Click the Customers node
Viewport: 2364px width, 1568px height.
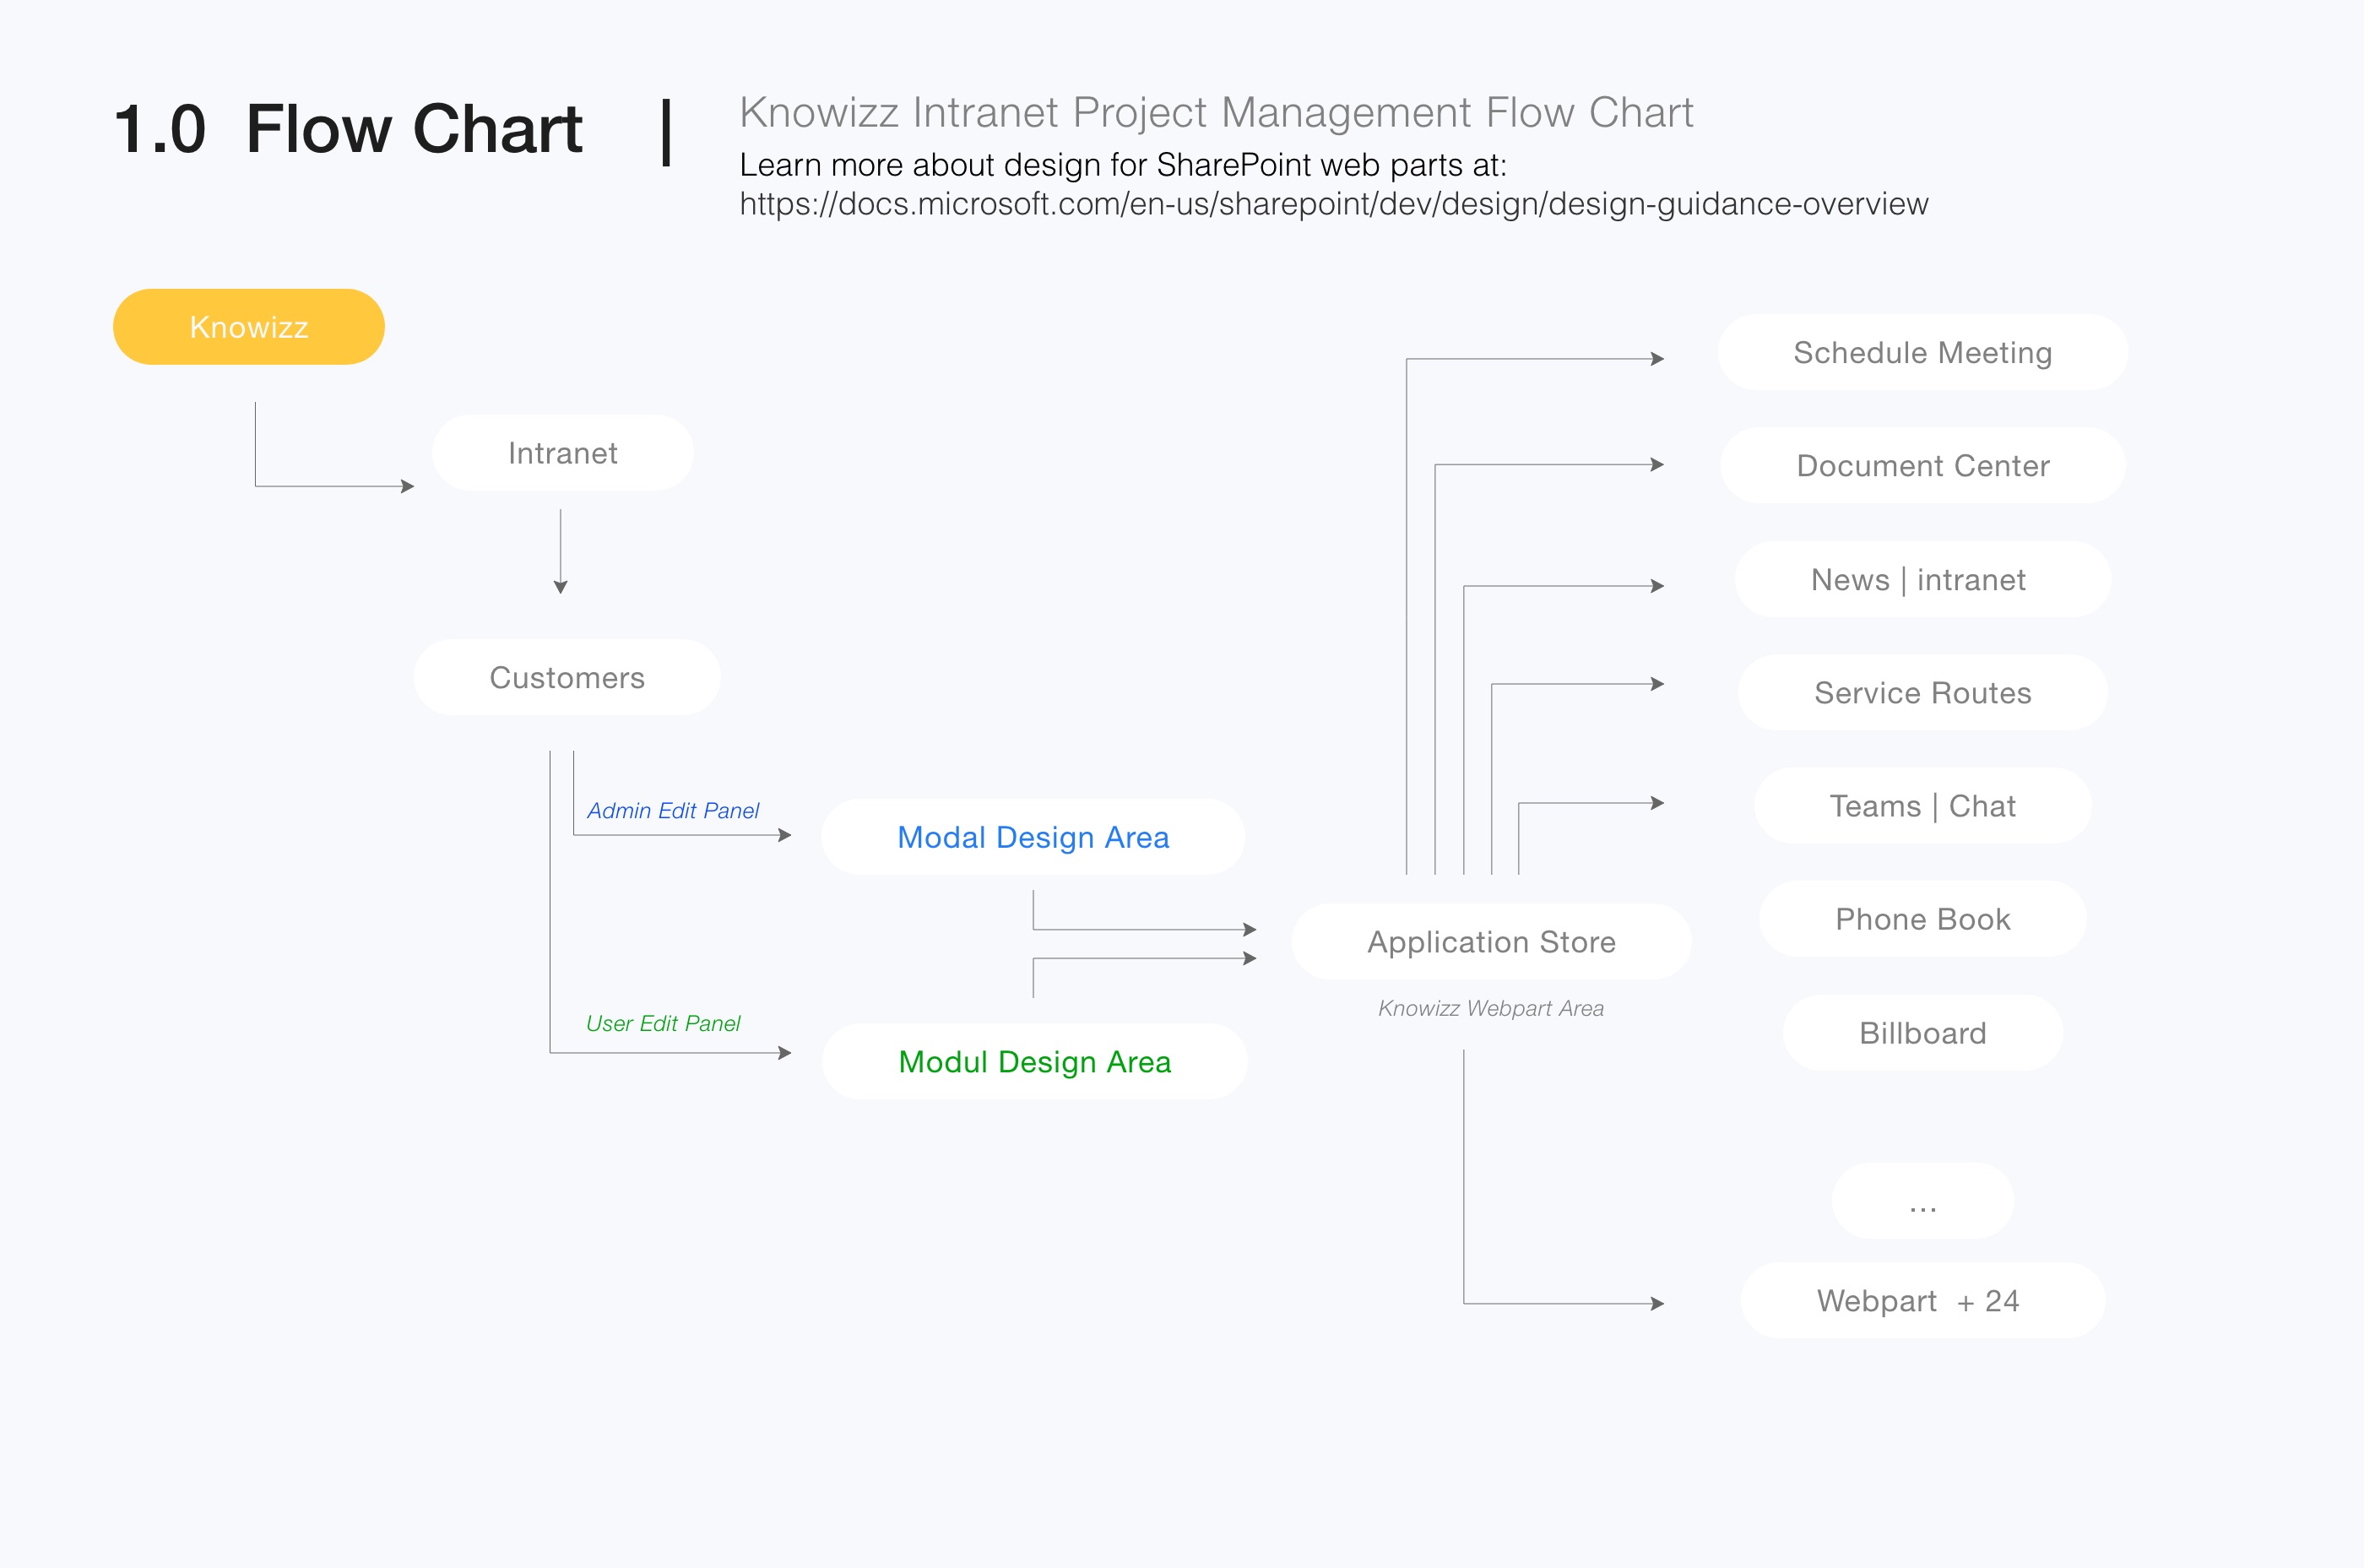tap(567, 678)
